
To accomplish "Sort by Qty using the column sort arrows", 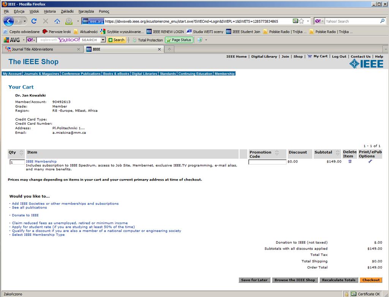I will click(21, 152).
